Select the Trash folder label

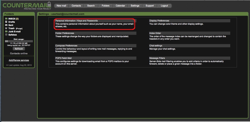pos(11,28)
